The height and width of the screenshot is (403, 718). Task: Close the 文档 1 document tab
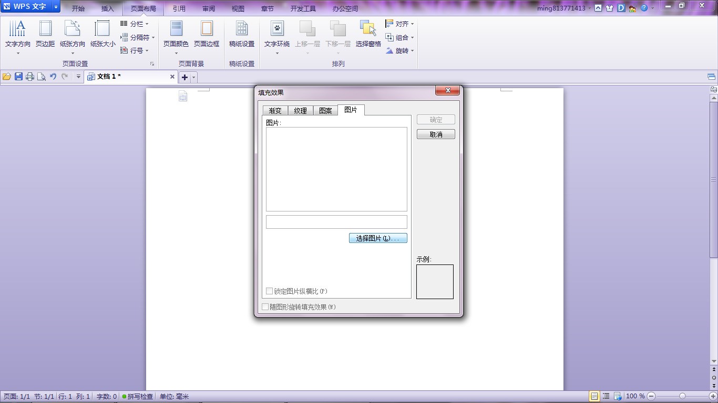[172, 77]
